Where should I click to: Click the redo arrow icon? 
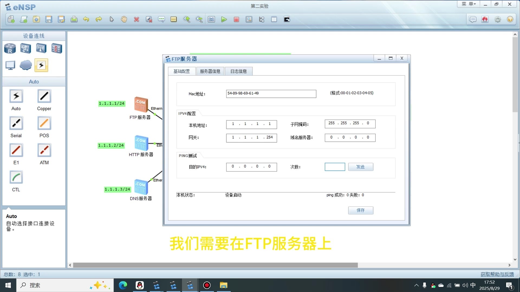99,19
